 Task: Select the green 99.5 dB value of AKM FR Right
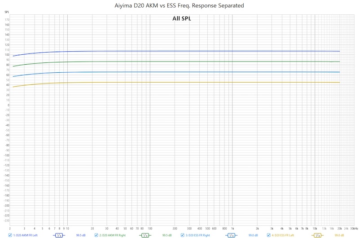167,235
